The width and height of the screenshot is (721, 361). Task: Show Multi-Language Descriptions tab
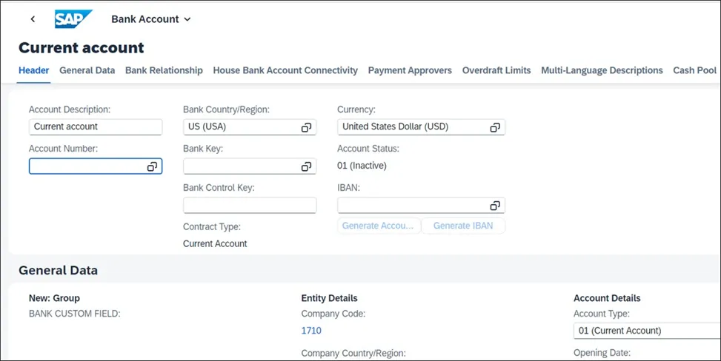[x=602, y=70]
